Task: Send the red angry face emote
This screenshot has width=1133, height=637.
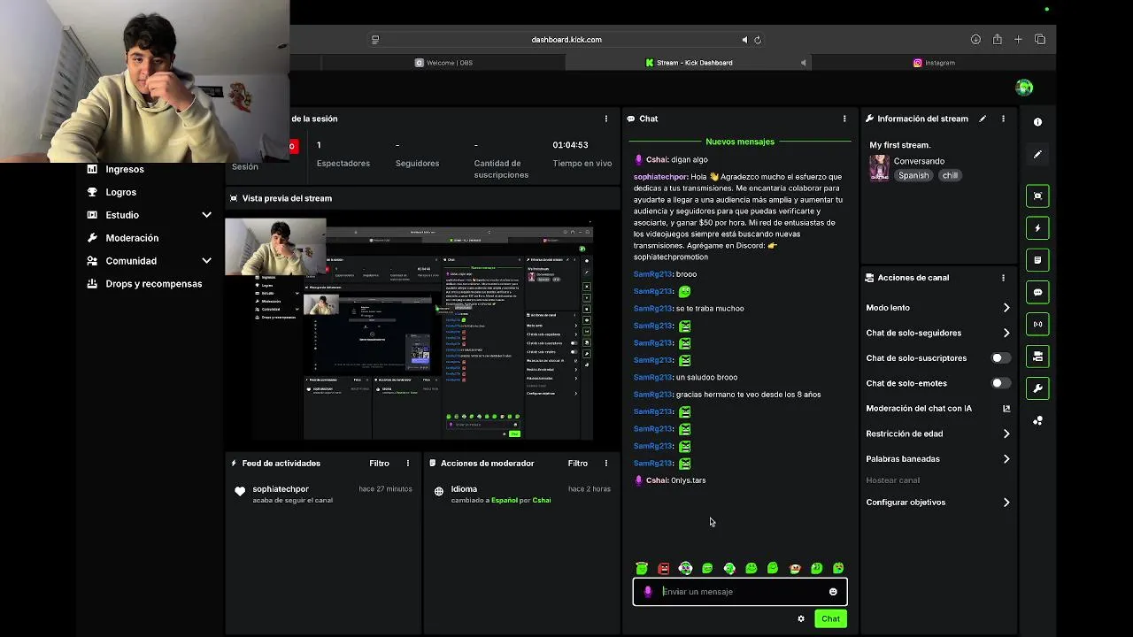Action: coord(664,568)
